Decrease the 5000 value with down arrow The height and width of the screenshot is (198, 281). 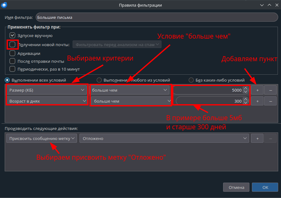point(246,92)
